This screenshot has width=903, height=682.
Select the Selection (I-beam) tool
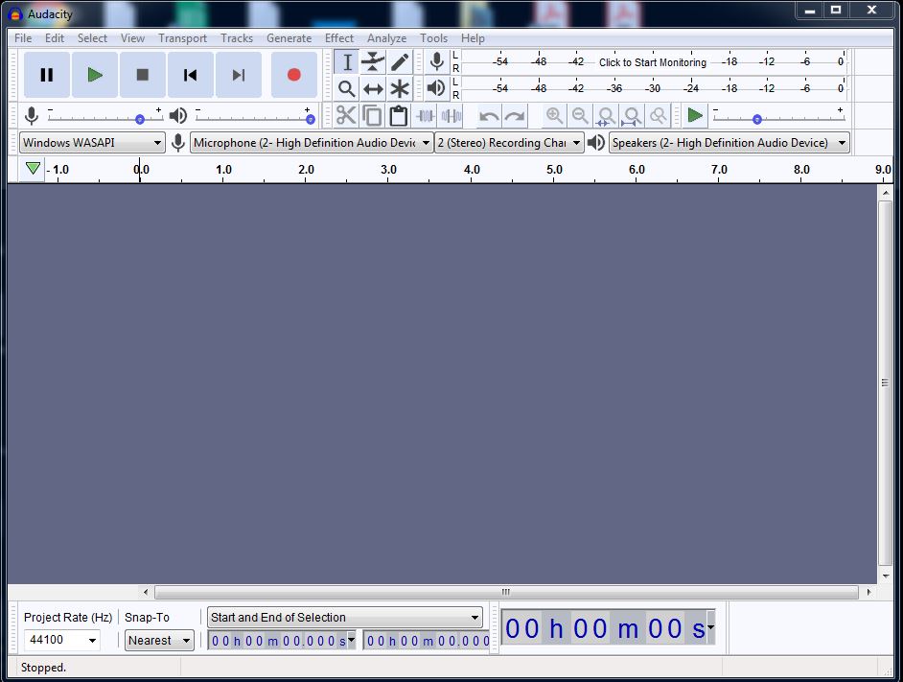347,62
